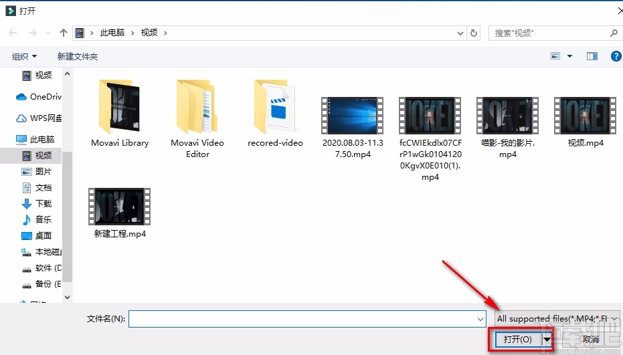Create a folder with 新建文件夹
This screenshot has height=355, width=623.
point(78,56)
